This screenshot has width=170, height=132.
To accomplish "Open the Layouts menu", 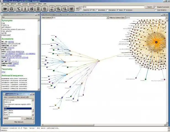I will coord(25,4).
